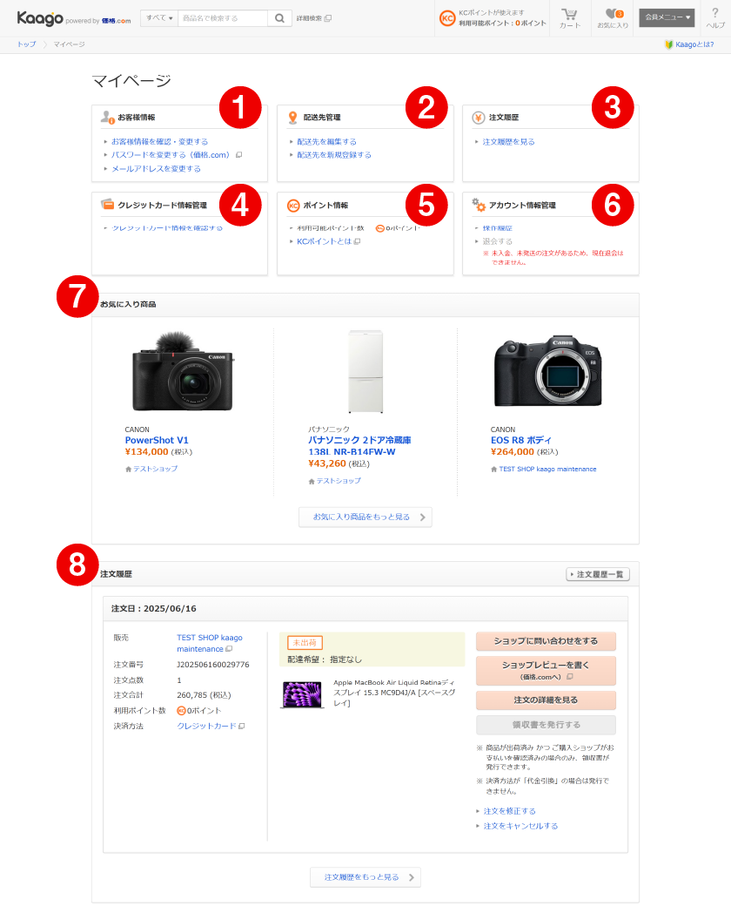Viewport: 731px width, 913px height.
Task: Click order total 260,785 (税込)
Action: tap(204, 695)
